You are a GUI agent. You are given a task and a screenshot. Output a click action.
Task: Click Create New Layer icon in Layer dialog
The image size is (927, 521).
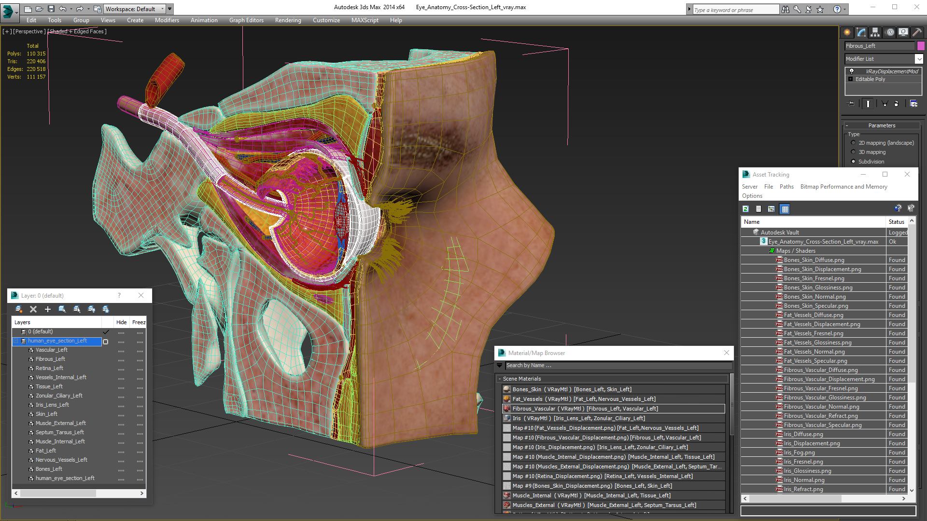click(18, 309)
